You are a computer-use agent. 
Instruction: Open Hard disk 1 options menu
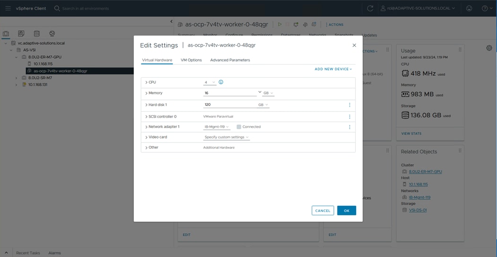click(x=349, y=105)
